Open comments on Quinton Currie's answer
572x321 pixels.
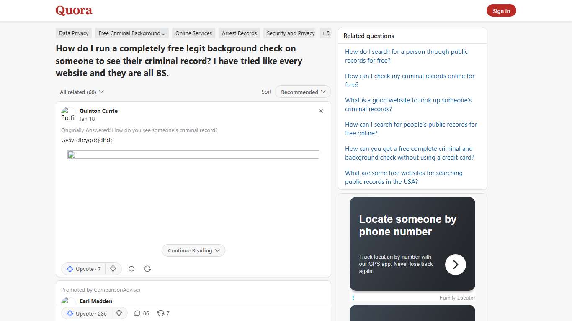pos(131,269)
